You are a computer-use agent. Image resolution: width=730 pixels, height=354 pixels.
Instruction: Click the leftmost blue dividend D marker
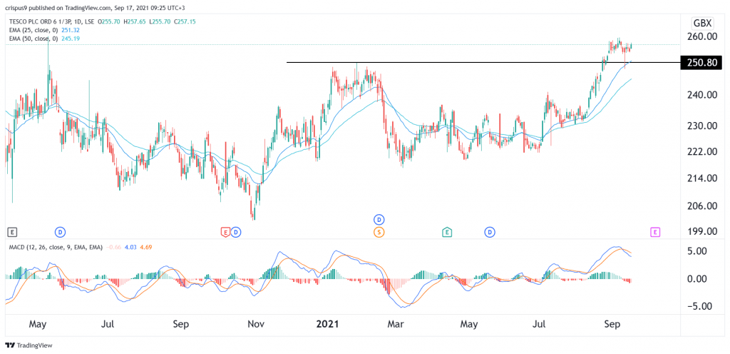coord(60,231)
